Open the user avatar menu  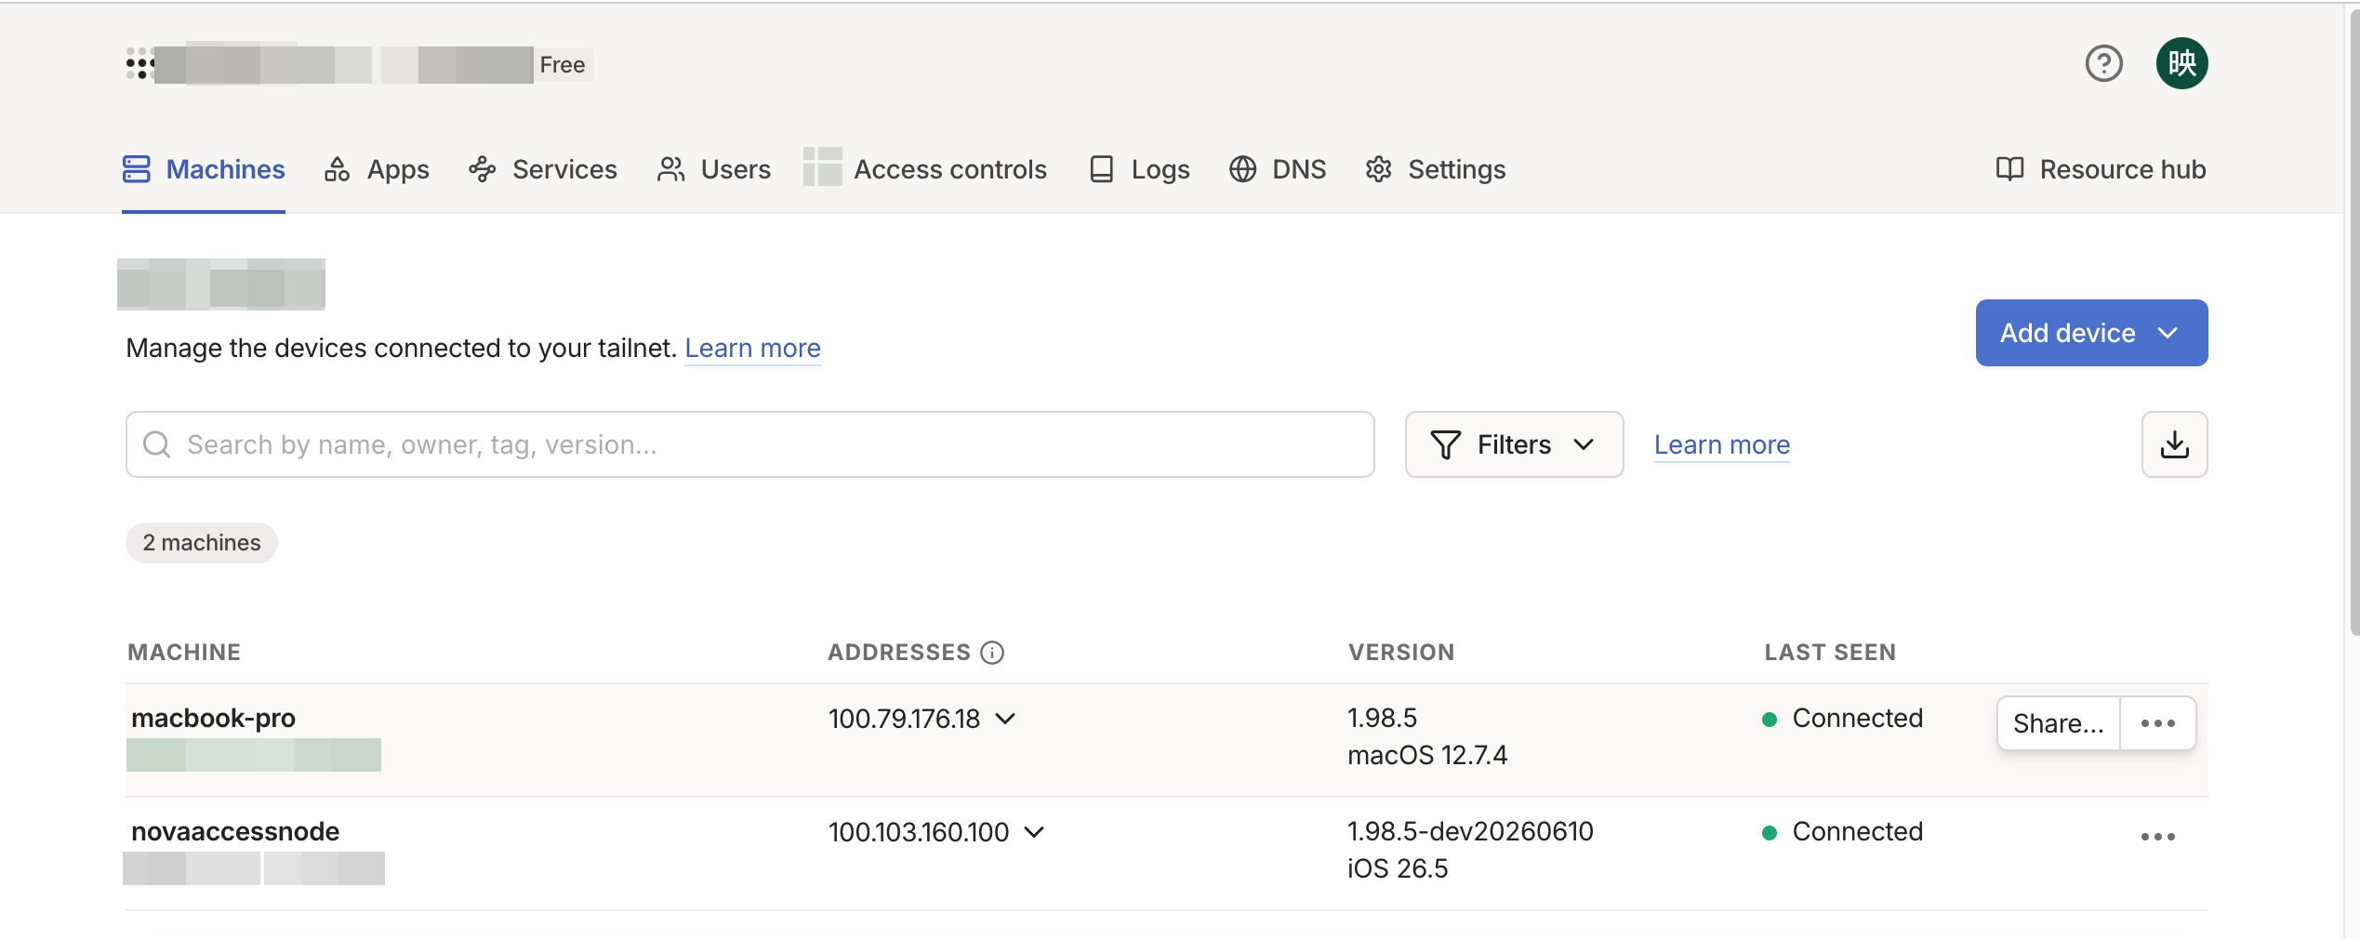coord(2181,64)
